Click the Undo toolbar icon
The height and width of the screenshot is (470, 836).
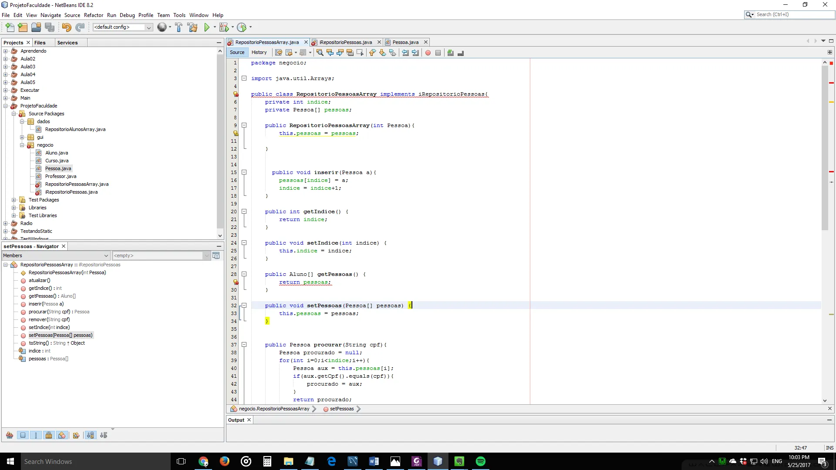pos(66,27)
